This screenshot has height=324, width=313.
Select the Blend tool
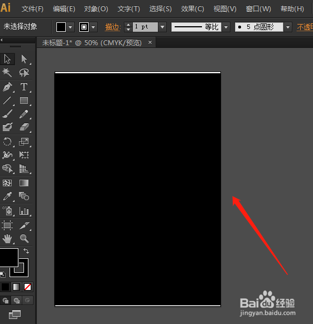coord(24,196)
